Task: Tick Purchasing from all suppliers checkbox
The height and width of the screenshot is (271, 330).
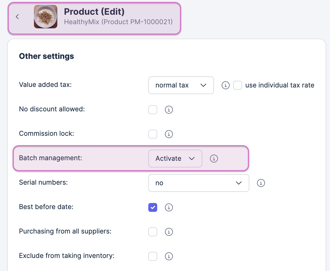Action: click(153, 232)
